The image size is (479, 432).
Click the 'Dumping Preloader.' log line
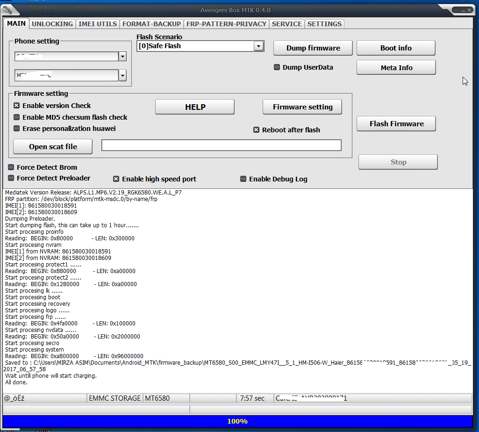[30, 219]
